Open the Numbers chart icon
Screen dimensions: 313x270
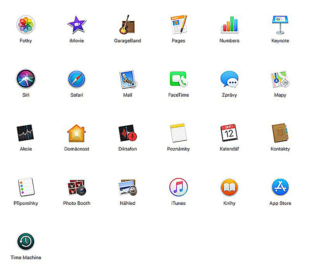tap(229, 25)
